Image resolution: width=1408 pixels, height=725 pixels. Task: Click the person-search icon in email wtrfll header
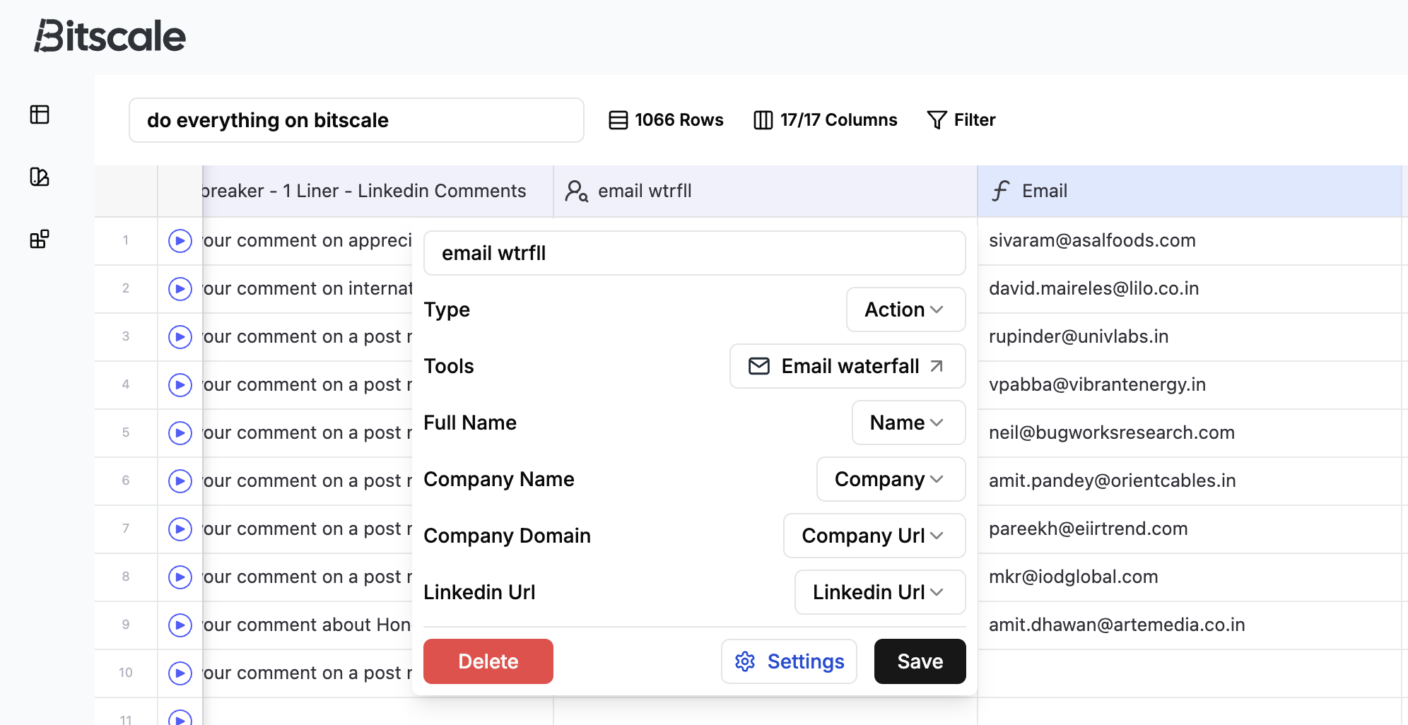pyautogui.click(x=577, y=191)
